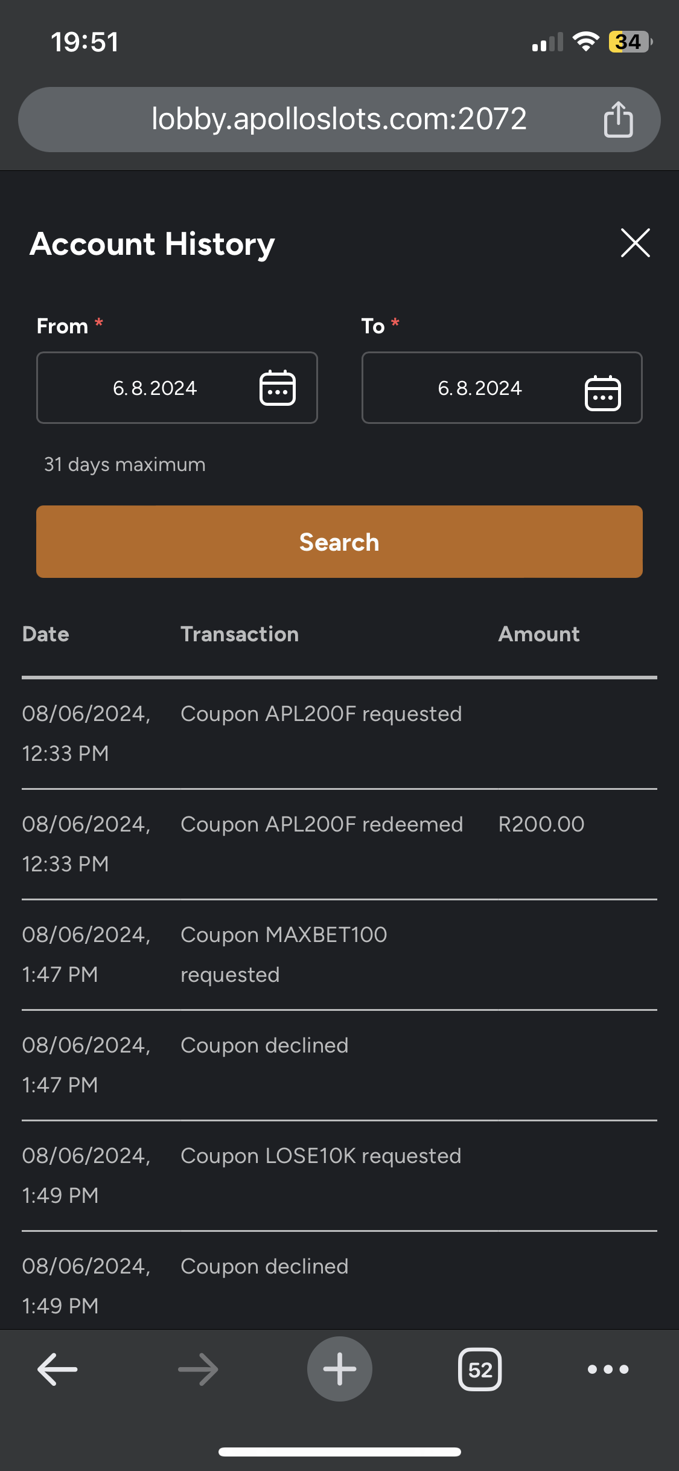The width and height of the screenshot is (679, 1471).
Task: Tap the share icon in address bar
Action: [x=618, y=120]
